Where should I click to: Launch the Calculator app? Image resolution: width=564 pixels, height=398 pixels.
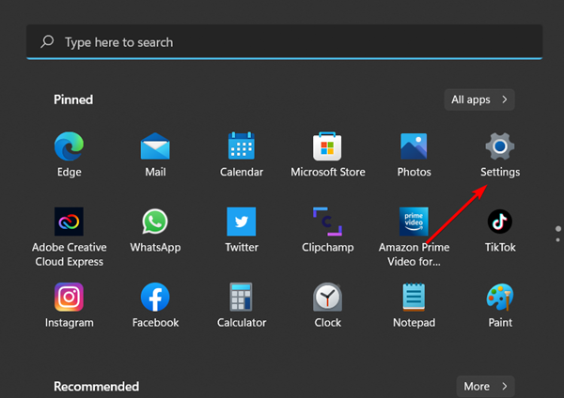pos(242,298)
